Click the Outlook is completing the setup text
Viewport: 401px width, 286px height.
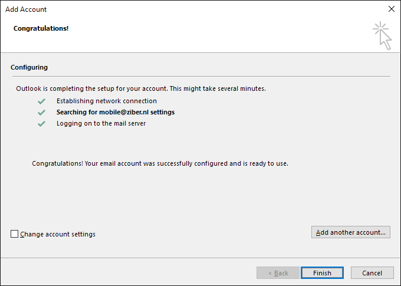pyautogui.click(x=141, y=88)
